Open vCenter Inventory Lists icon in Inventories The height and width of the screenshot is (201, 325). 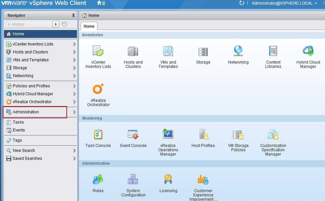[x=98, y=51]
